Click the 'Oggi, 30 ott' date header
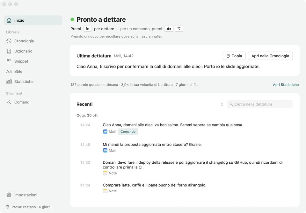This screenshot has height=213, width=306. coord(87,115)
